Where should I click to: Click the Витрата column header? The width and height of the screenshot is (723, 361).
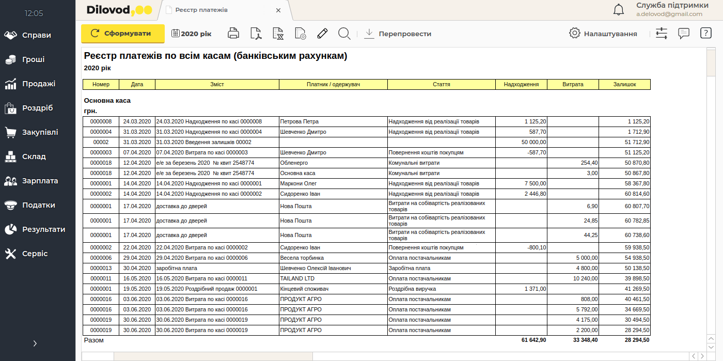(x=573, y=84)
